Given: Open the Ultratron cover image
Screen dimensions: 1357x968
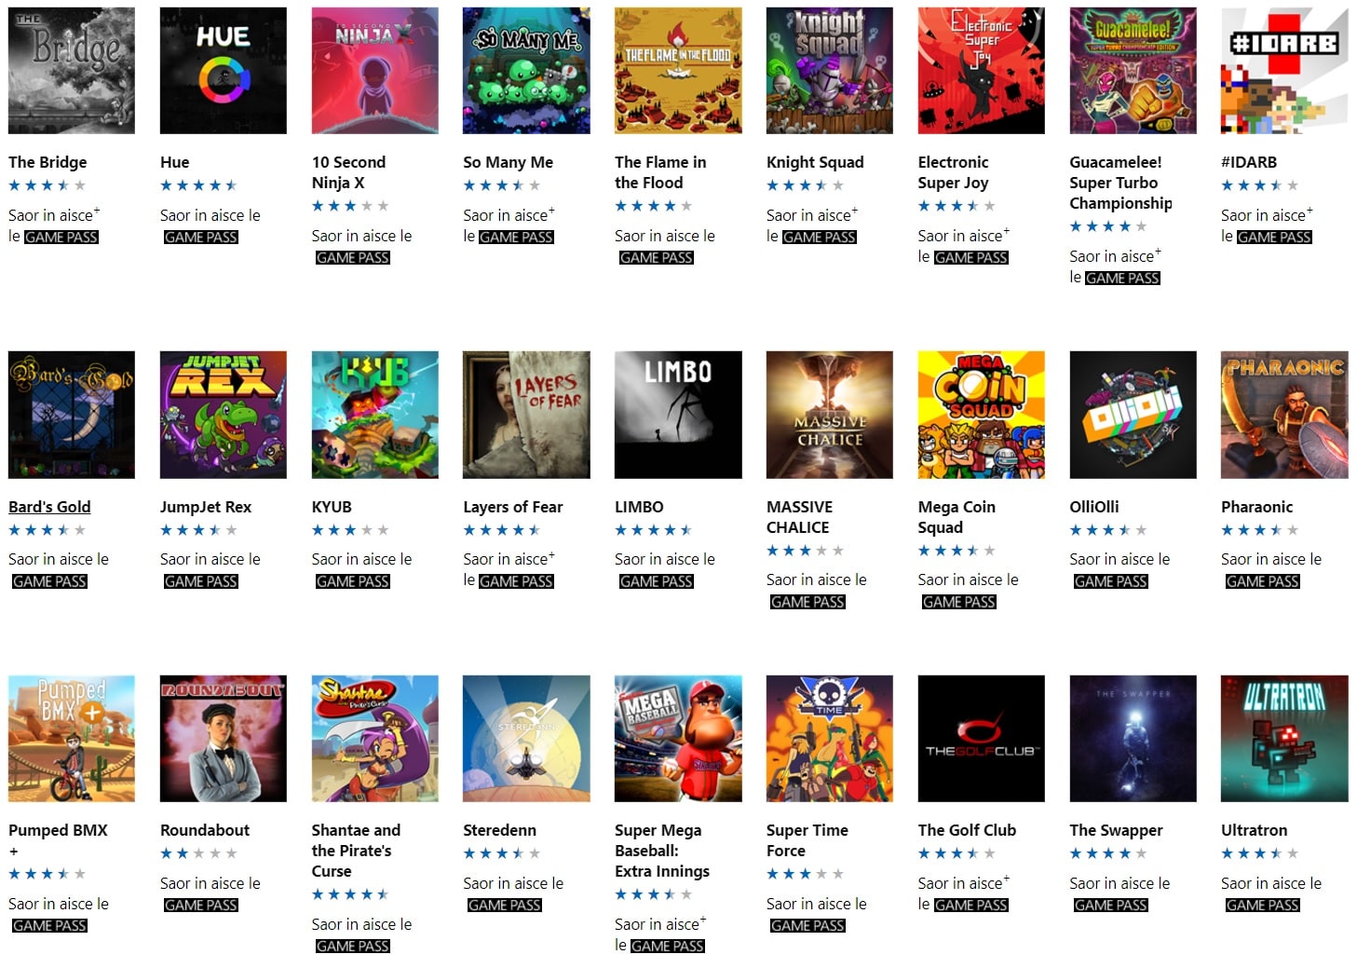Looking at the screenshot, I should click(1284, 739).
